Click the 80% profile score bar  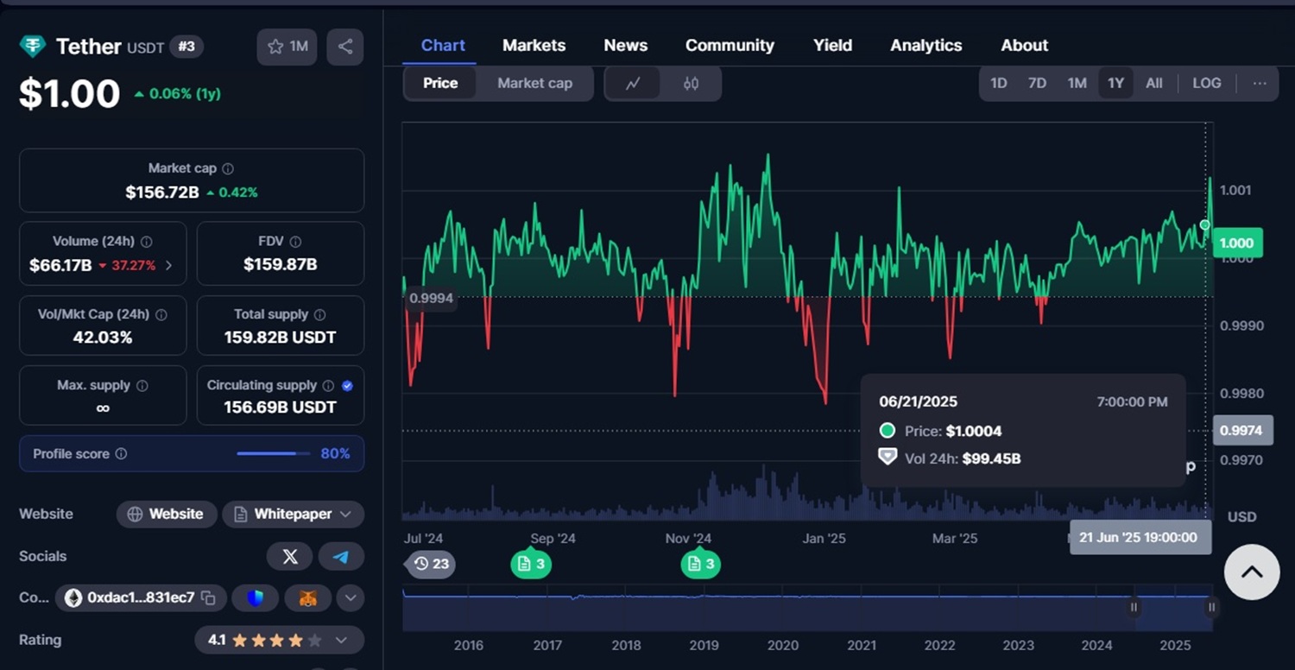click(273, 454)
